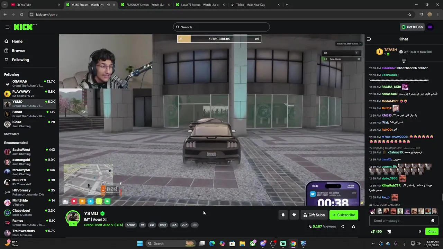Switch to the PLAYAWAY Stream browser tab
443x249 pixels.
pyautogui.click(x=145, y=5)
